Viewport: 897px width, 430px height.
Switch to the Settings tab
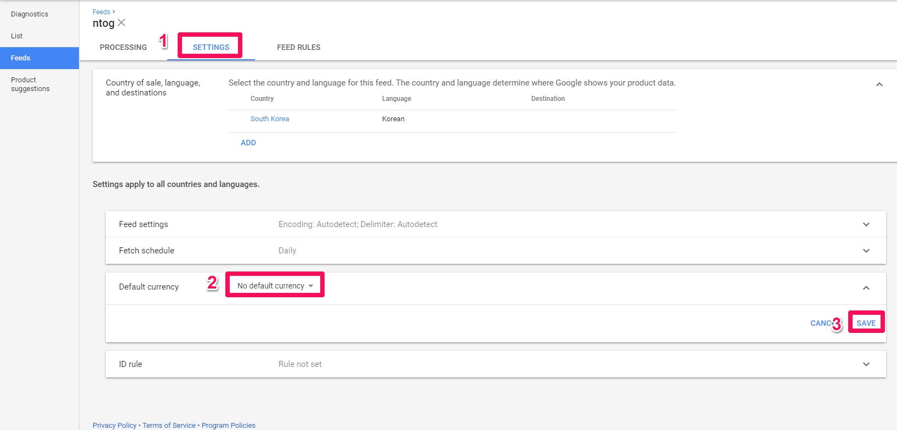click(x=211, y=47)
